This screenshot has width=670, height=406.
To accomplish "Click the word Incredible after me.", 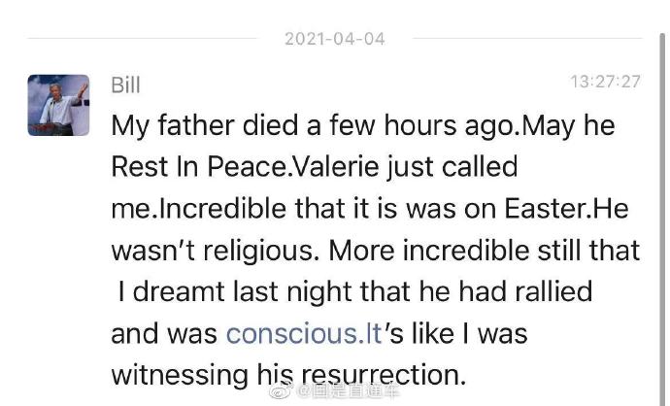I will click(222, 209).
